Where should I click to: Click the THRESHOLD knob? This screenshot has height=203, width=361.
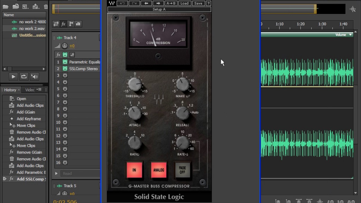135,85
